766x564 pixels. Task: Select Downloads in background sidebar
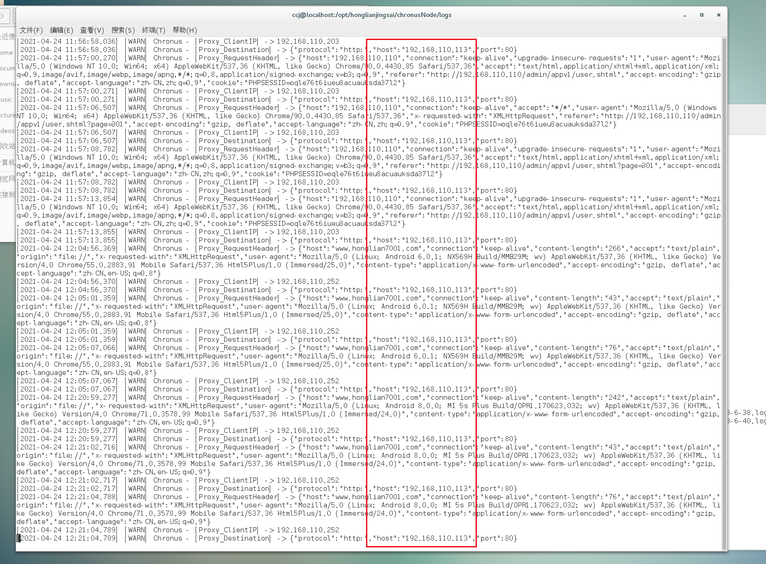pos(7,84)
